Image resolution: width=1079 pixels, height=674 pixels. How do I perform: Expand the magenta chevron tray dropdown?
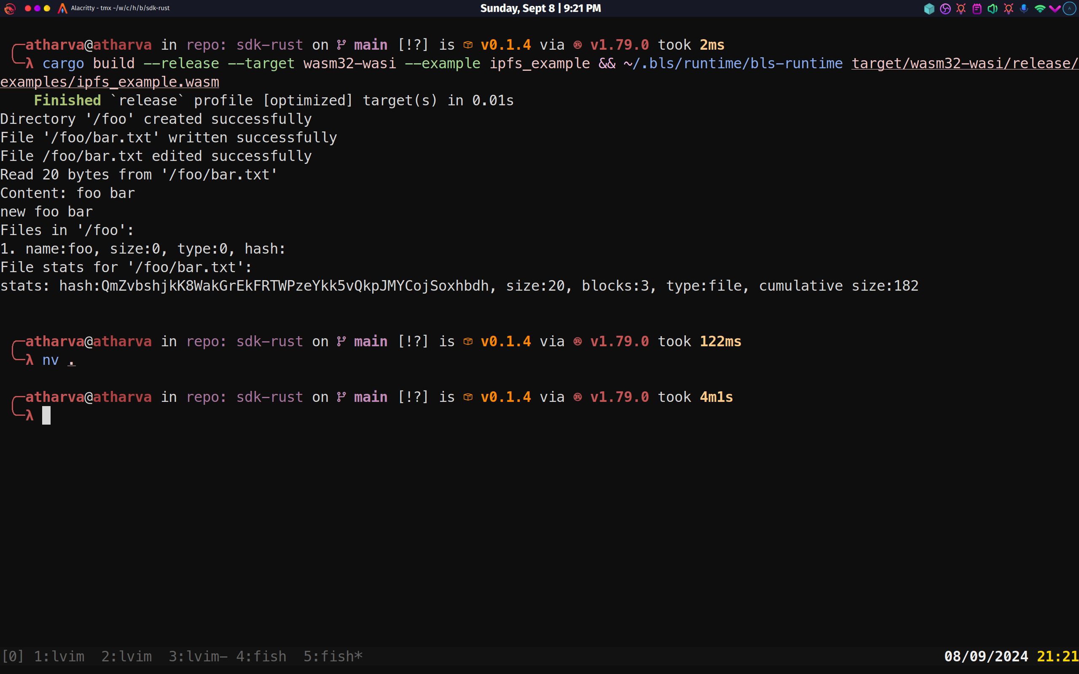pos(1055,8)
